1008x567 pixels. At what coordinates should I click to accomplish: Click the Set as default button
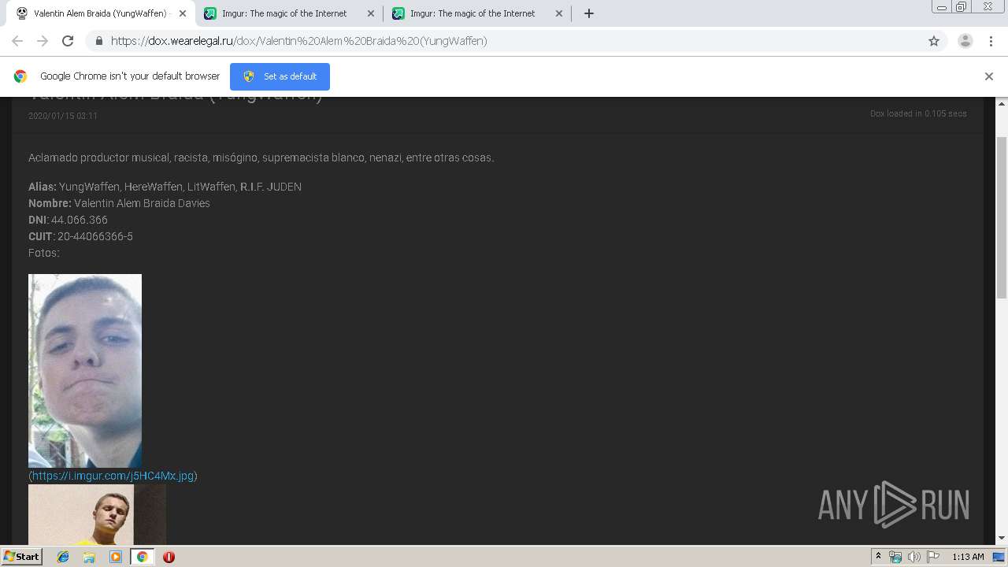point(280,76)
